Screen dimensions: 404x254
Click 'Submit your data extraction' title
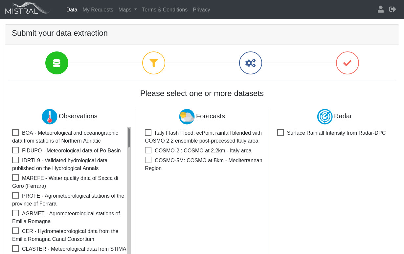tap(60, 33)
